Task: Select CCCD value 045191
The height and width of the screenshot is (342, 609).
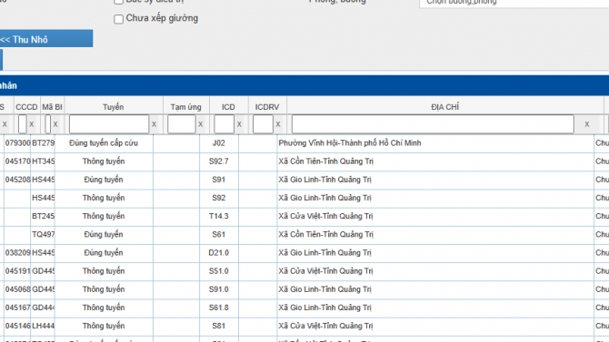Action: 17,270
